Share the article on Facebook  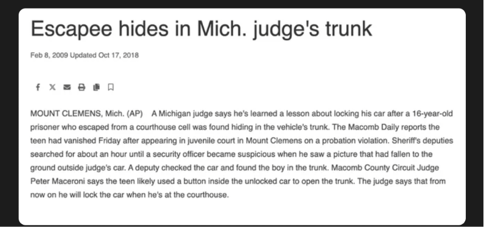[x=37, y=87]
